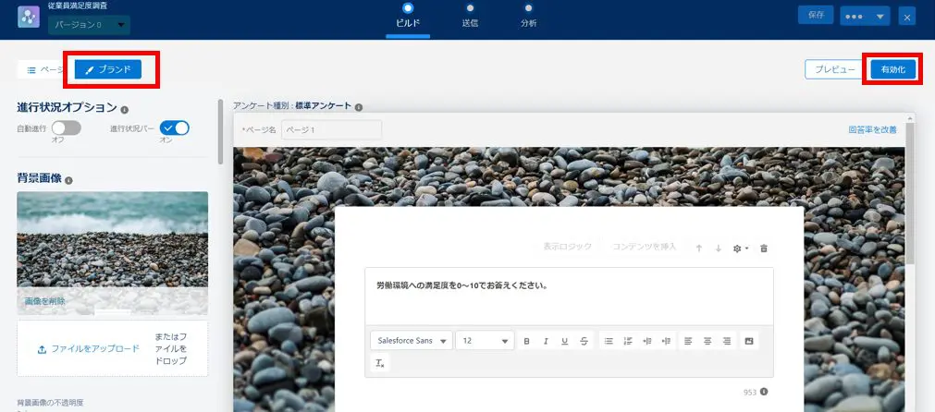Click the コンテンツを挿入 button
935x412 pixels.
click(644, 247)
